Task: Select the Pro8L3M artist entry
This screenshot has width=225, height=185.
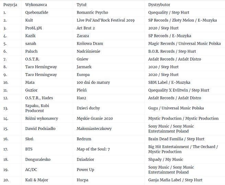Action: [x=34, y=28]
